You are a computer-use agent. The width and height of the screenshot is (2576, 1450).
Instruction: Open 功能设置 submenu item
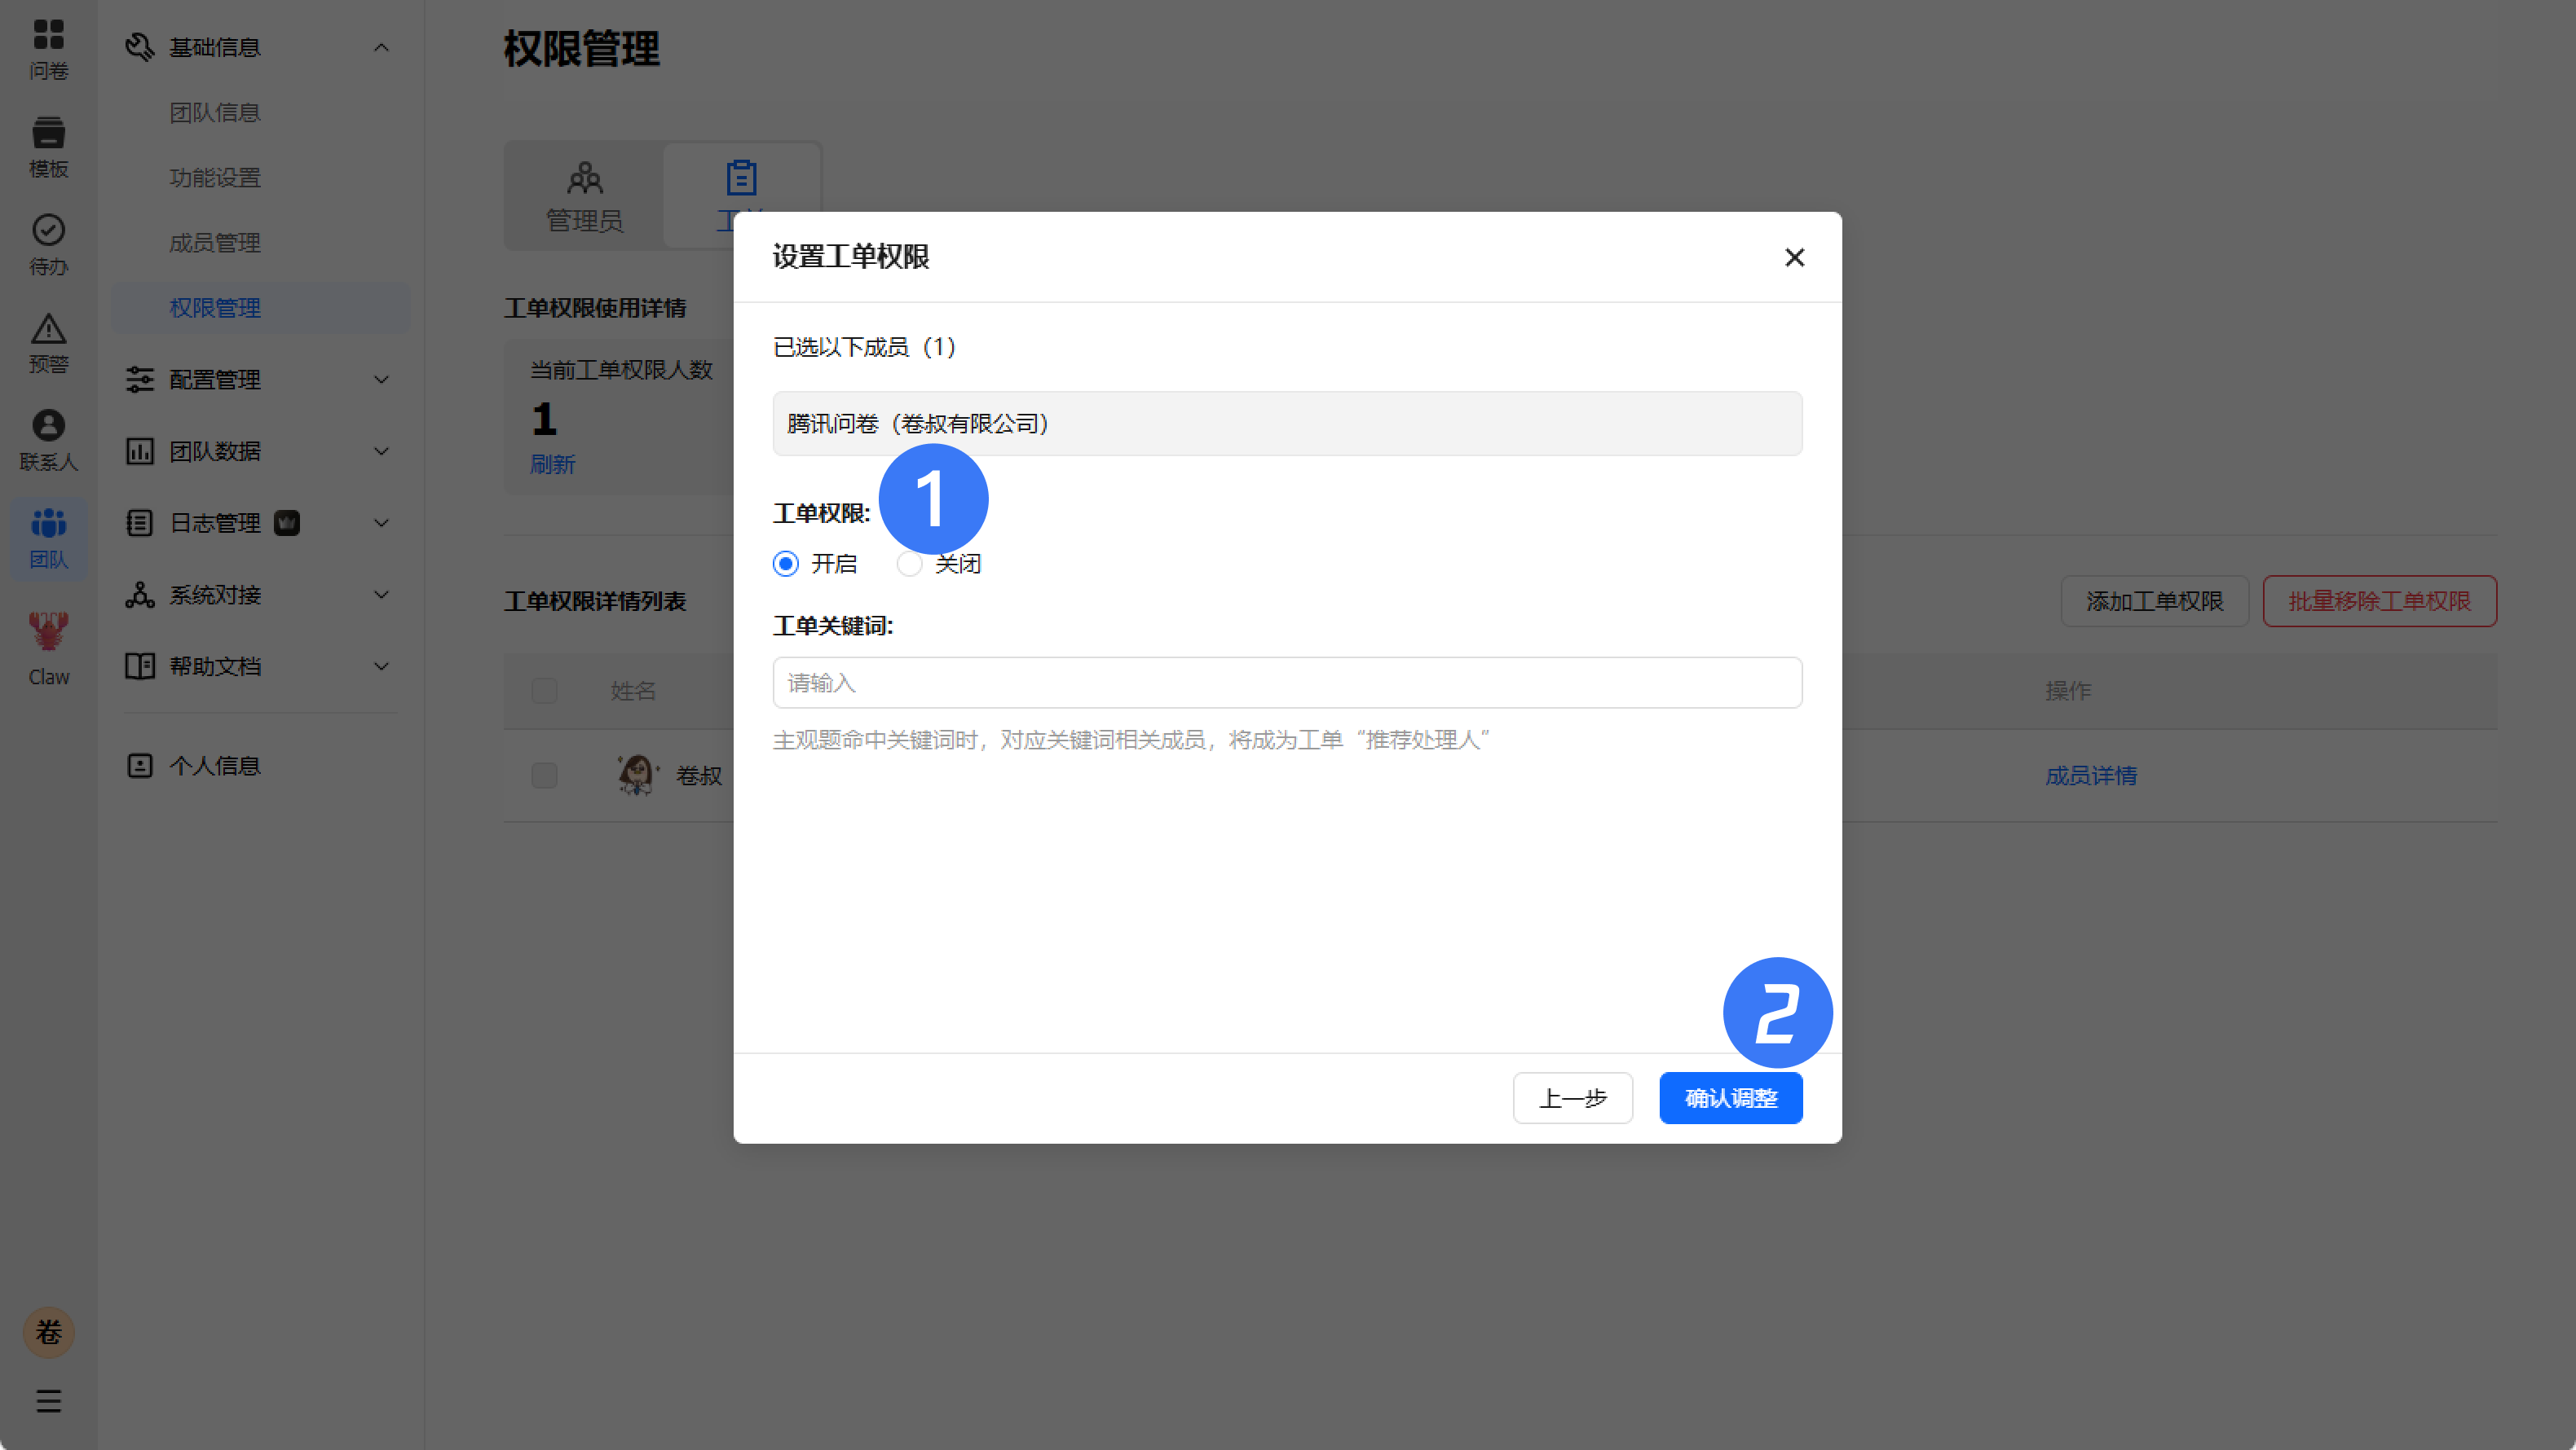pos(215,178)
